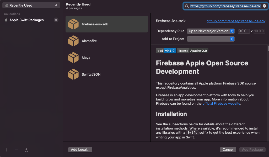
Task: Open the Dependency Rule dropdown
Action: point(211,31)
